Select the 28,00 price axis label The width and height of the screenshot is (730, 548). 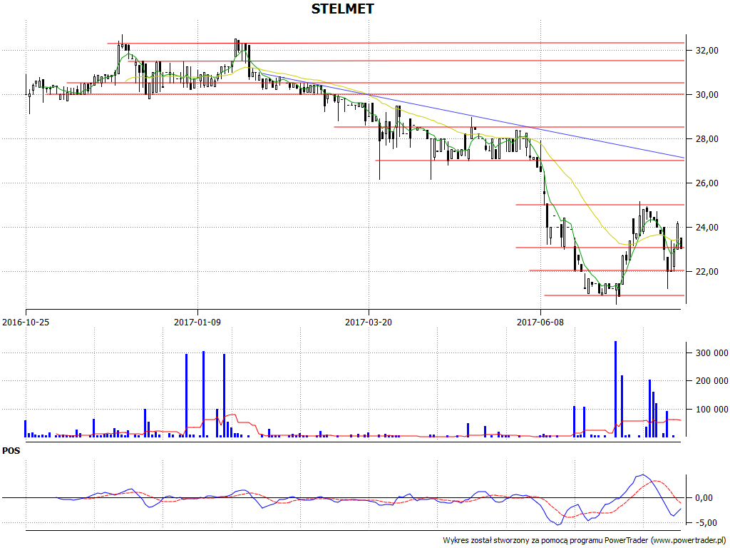coord(706,139)
